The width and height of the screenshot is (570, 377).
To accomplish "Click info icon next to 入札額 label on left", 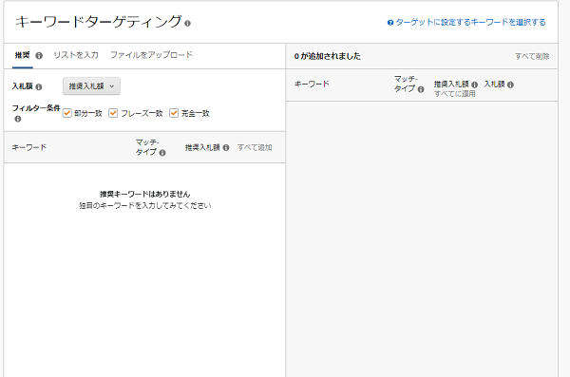I will (x=39, y=86).
